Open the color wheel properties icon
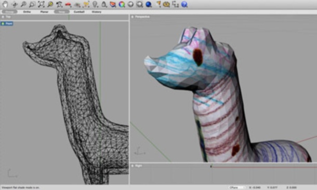 122,4
